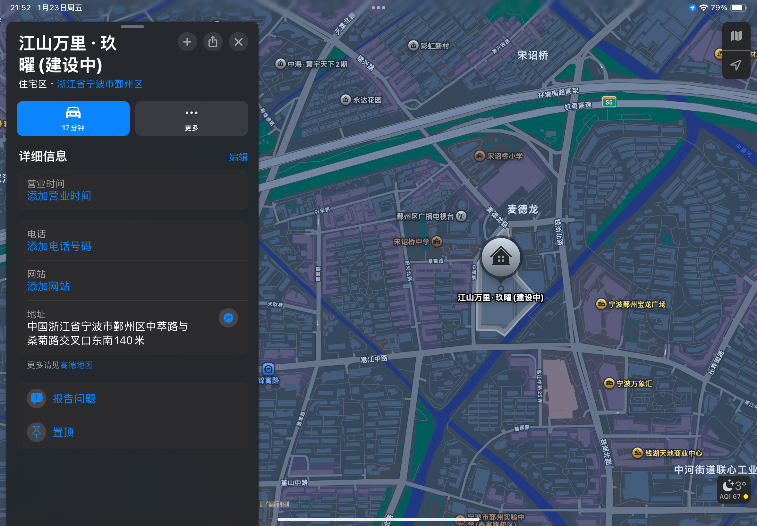Open map mode selector icon

click(736, 36)
